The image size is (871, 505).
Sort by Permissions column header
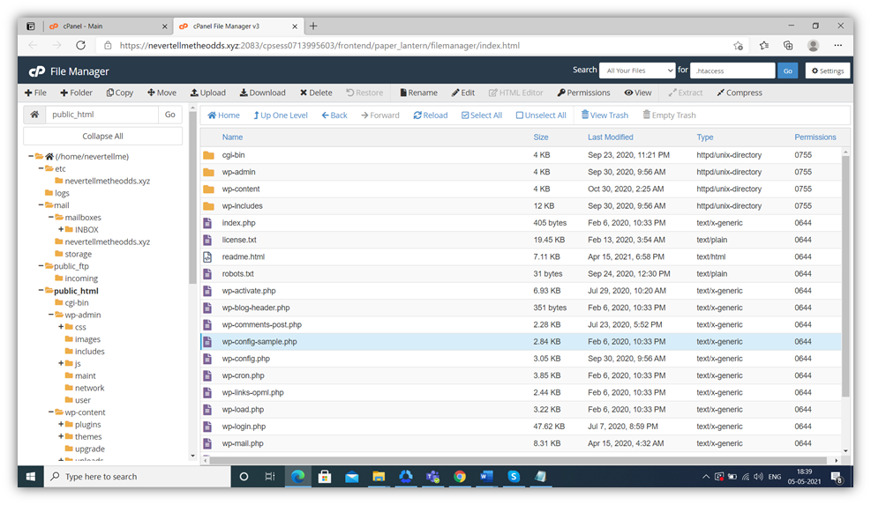(815, 137)
